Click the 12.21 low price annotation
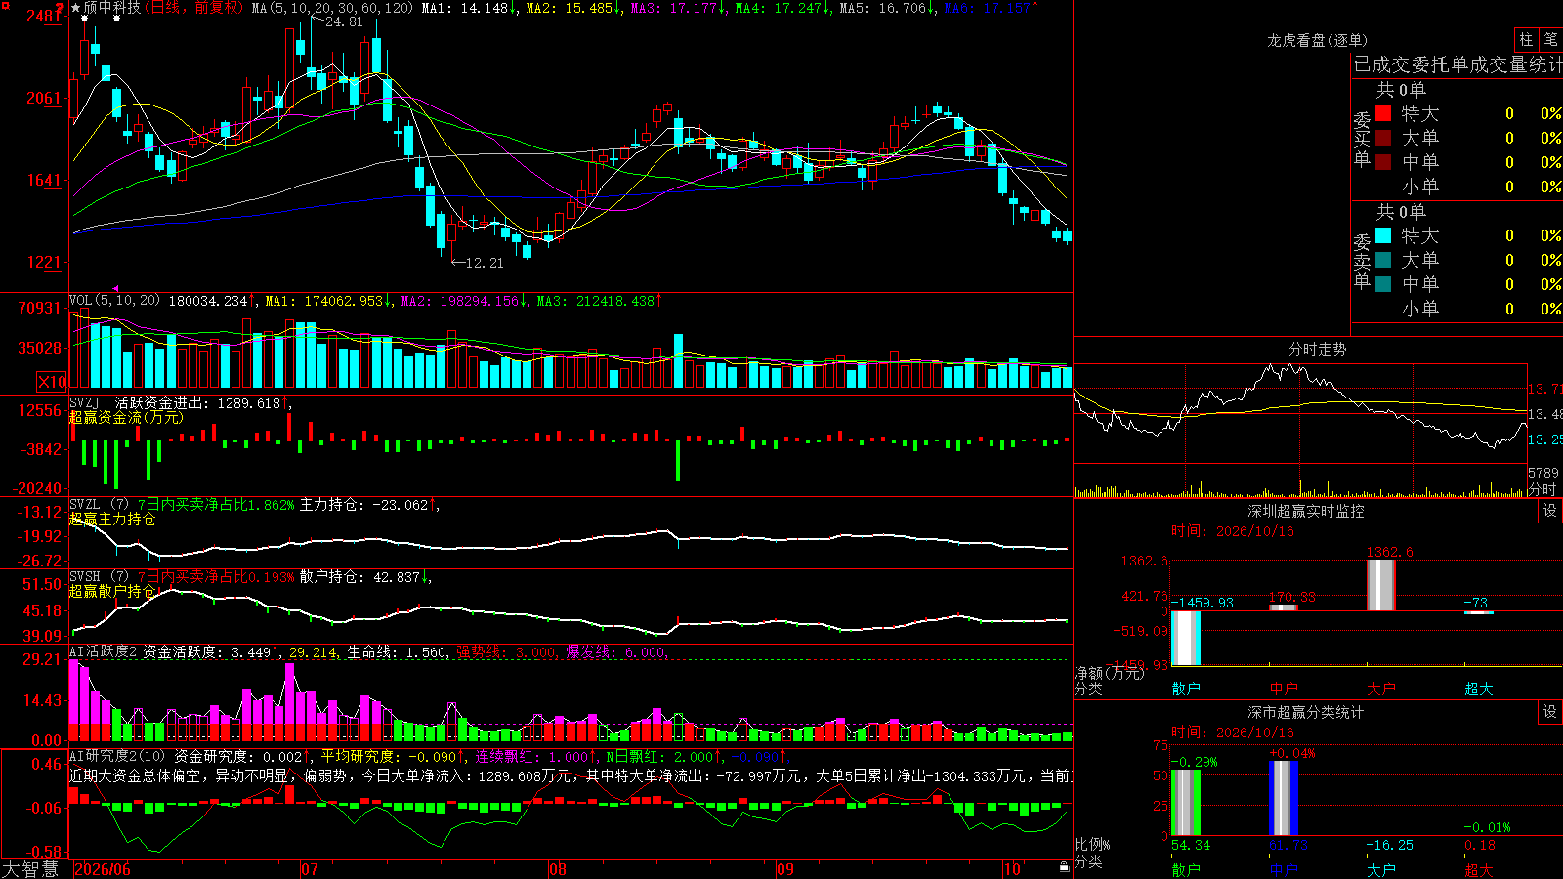 pos(485,263)
